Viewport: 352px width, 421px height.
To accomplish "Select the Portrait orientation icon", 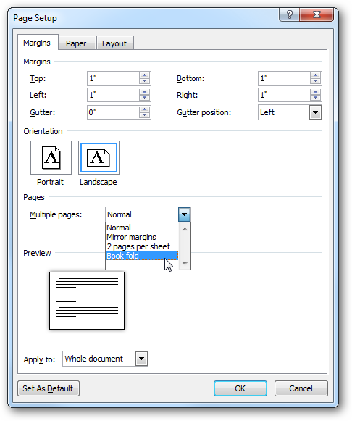I will (x=51, y=158).
